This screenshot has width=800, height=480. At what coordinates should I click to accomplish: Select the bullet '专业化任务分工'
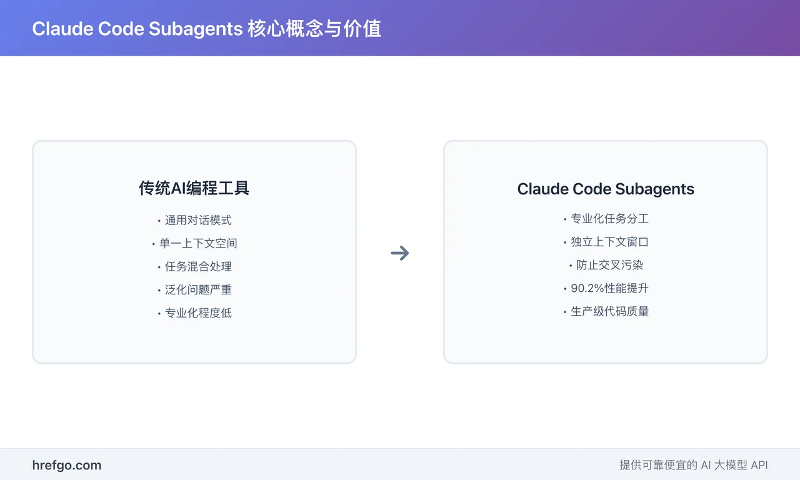click(x=606, y=219)
